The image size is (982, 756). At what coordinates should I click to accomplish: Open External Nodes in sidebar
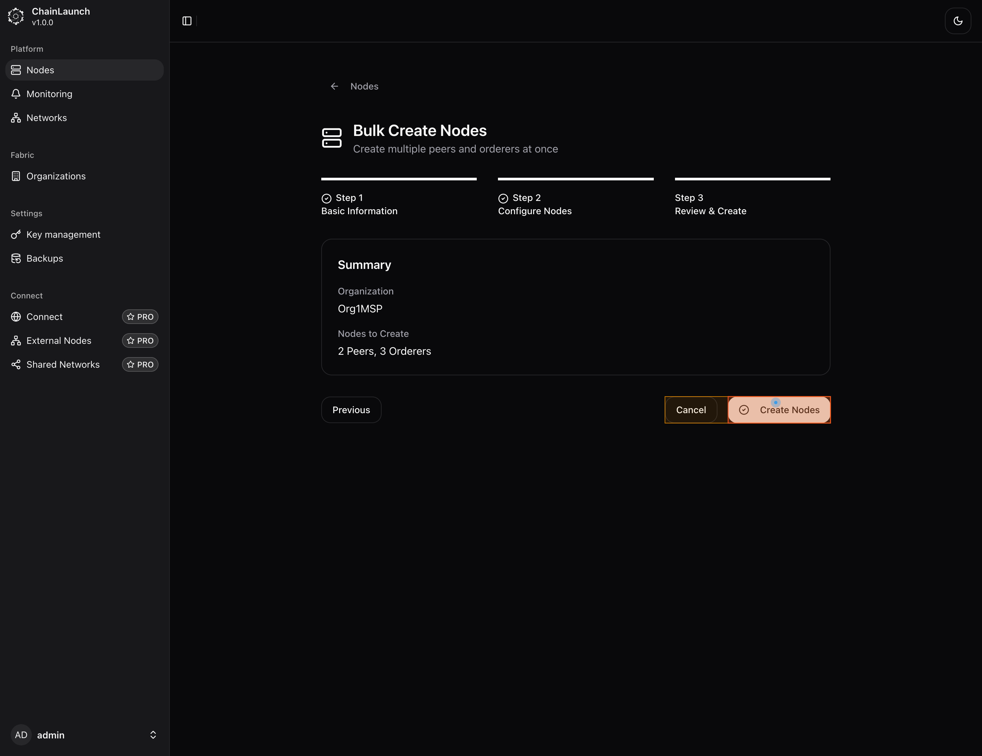[58, 341]
